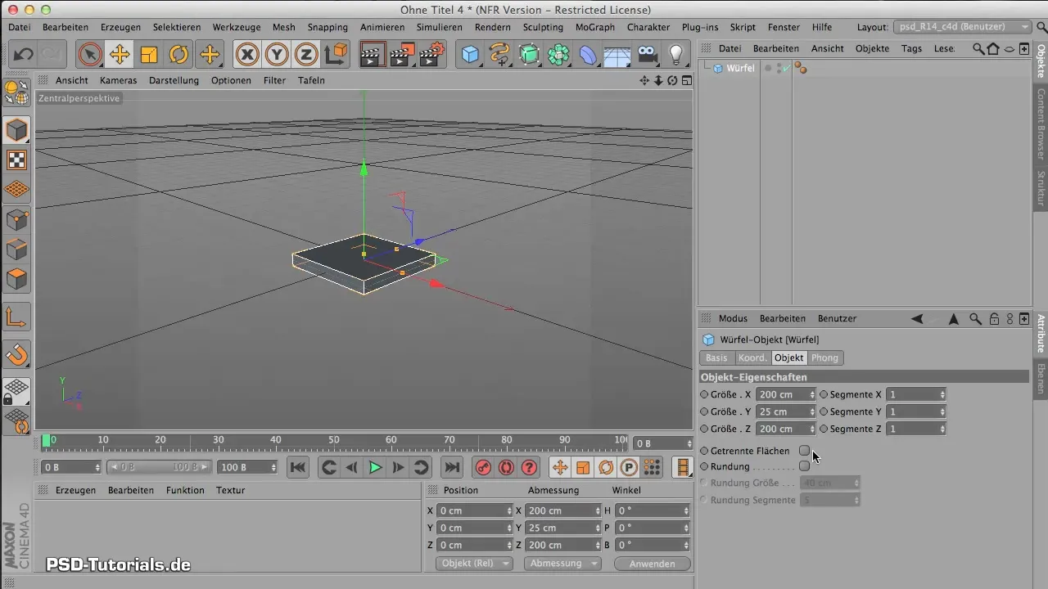
Task: Open the camera objects icon
Action: tap(647, 55)
